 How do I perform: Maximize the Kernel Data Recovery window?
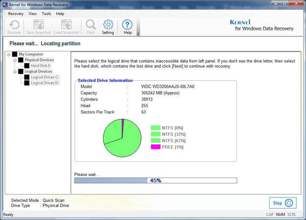[x=284, y=3]
